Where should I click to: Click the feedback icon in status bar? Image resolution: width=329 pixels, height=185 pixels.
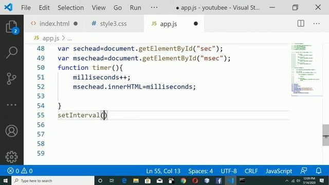(x=303, y=171)
